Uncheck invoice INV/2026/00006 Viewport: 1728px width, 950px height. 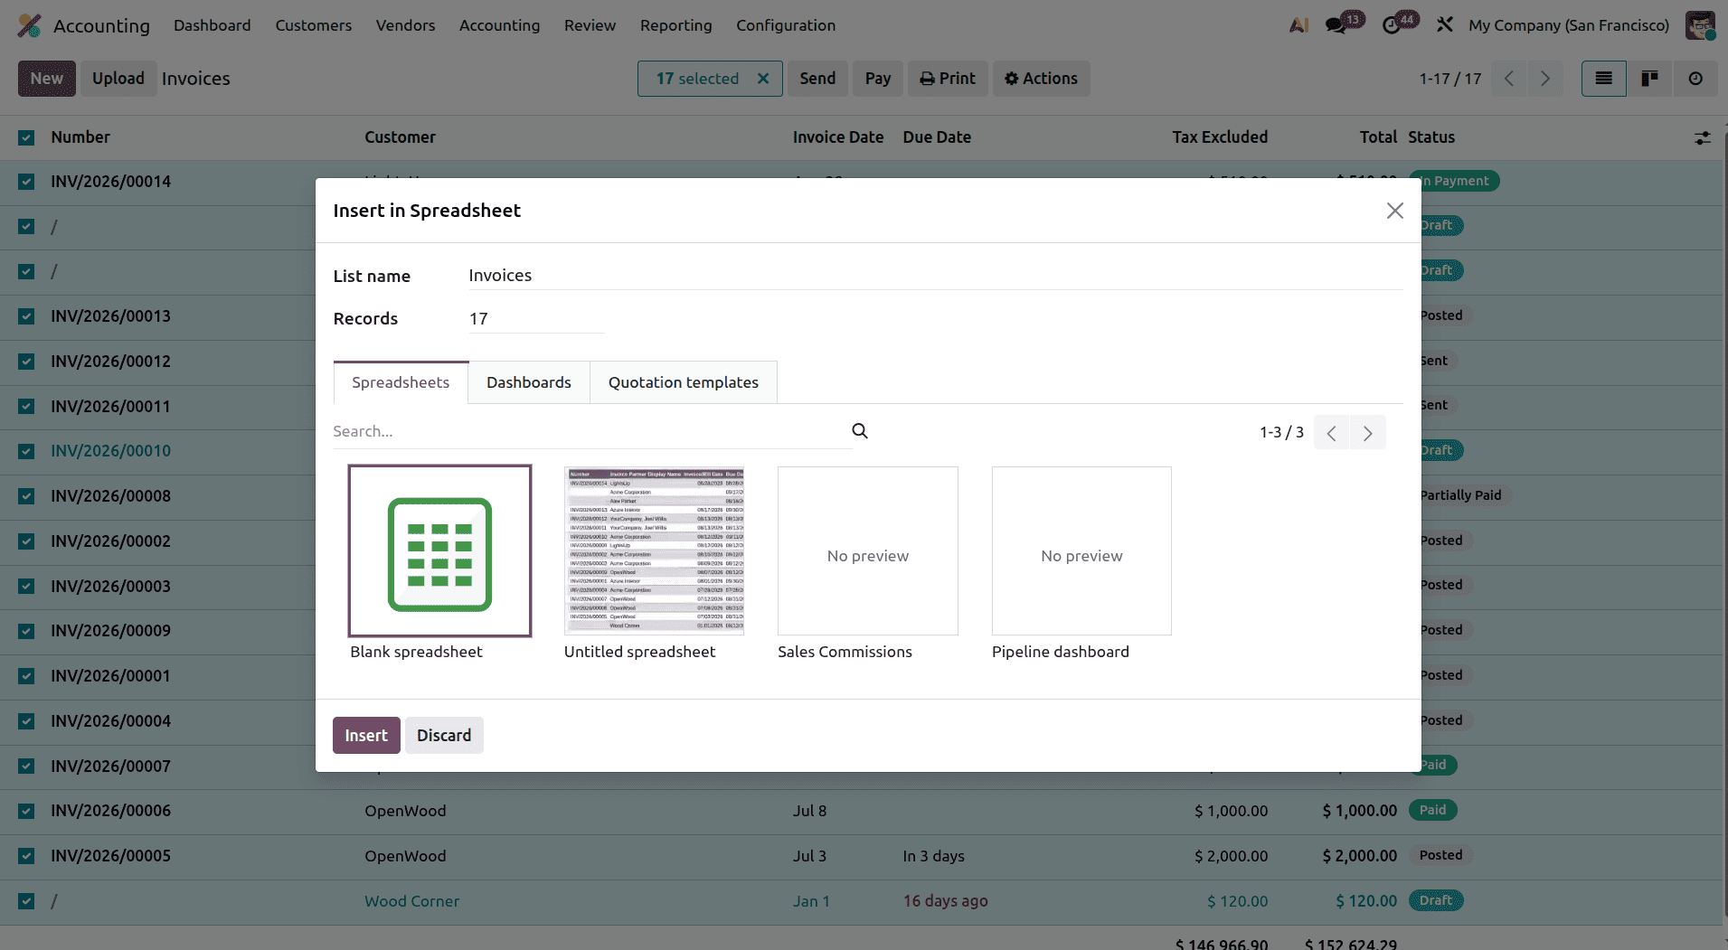[x=26, y=811]
